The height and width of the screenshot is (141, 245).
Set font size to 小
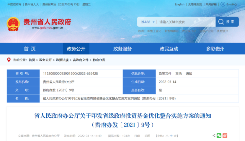coord(167,136)
